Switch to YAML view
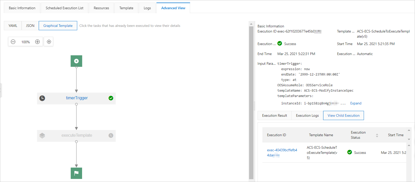 click(x=13, y=26)
